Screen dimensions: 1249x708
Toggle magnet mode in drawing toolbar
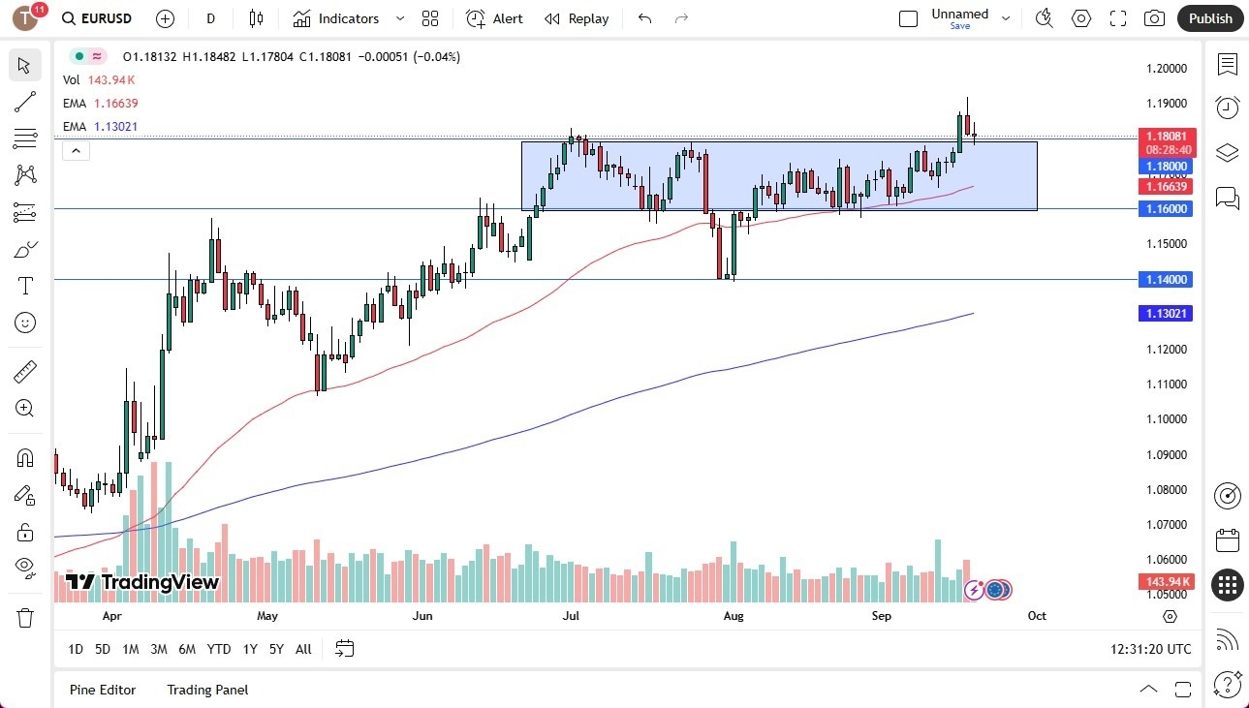(x=24, y=457)
